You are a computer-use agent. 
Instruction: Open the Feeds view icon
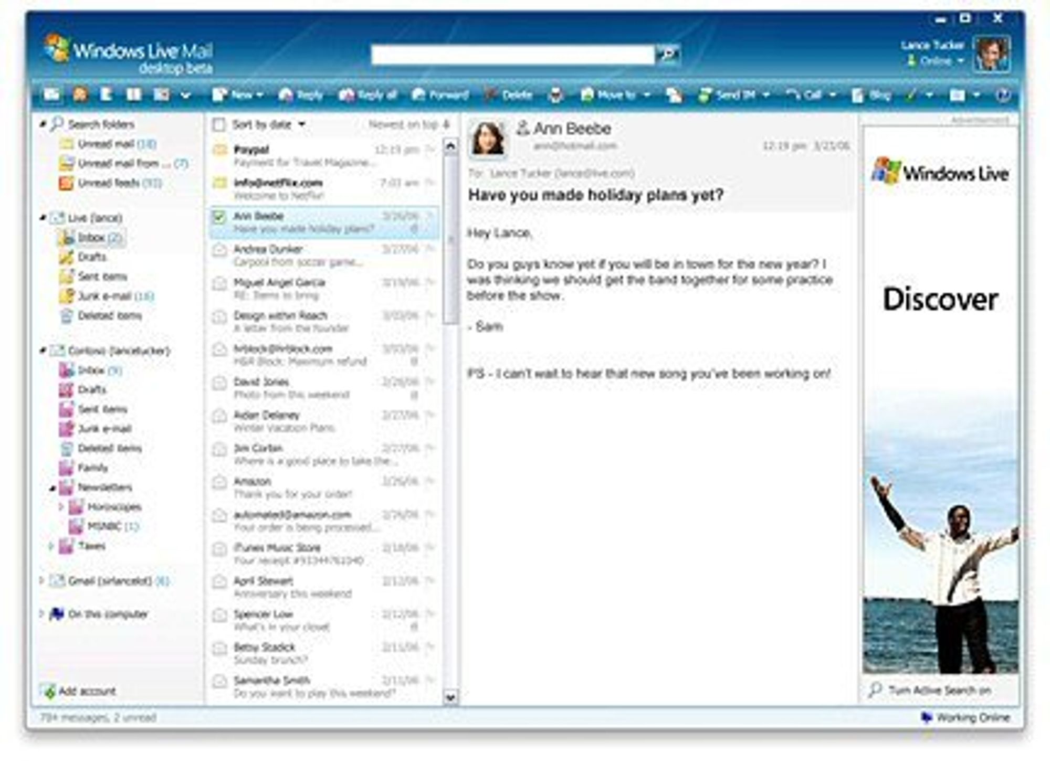click(80, 94)
